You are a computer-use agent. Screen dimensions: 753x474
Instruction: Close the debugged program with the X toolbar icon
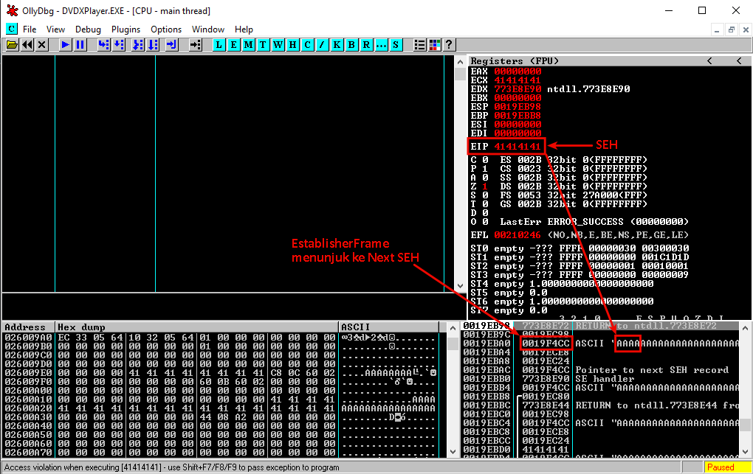tap(42, 45)
